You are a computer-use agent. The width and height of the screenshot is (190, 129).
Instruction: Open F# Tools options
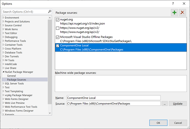(9, 60)
